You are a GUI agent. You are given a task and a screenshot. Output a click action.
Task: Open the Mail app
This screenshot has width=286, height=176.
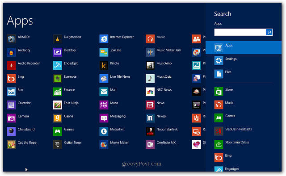104,92
